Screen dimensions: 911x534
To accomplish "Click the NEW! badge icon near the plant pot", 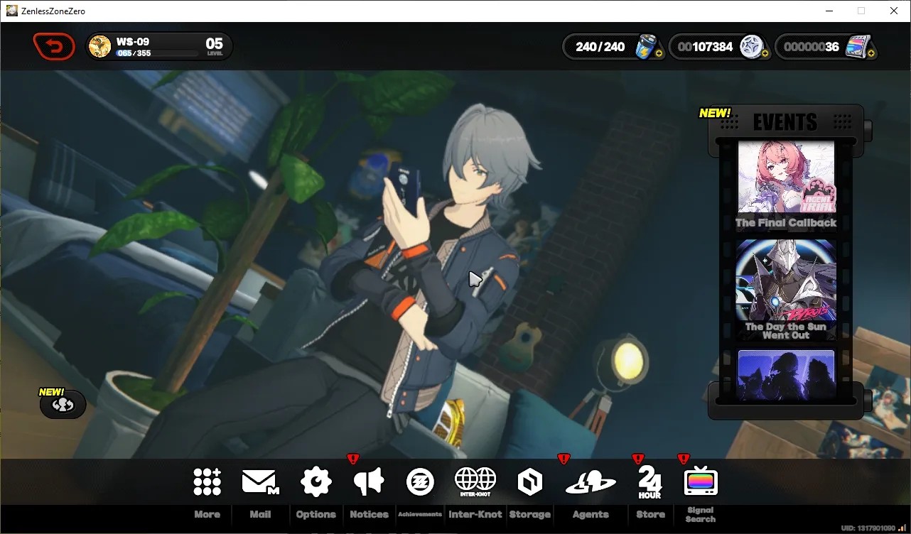I will coord(63,405).
